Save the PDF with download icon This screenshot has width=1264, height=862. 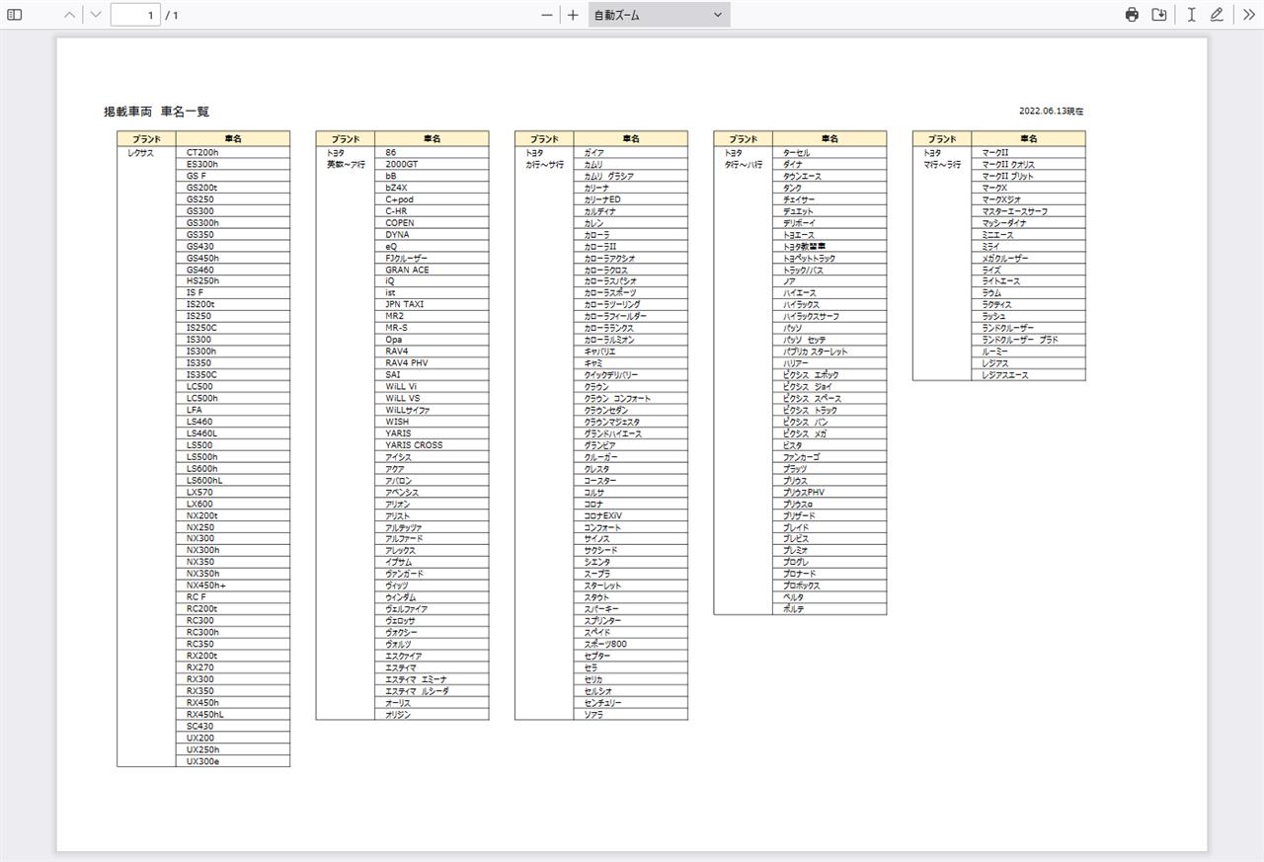pos(1159,15)
